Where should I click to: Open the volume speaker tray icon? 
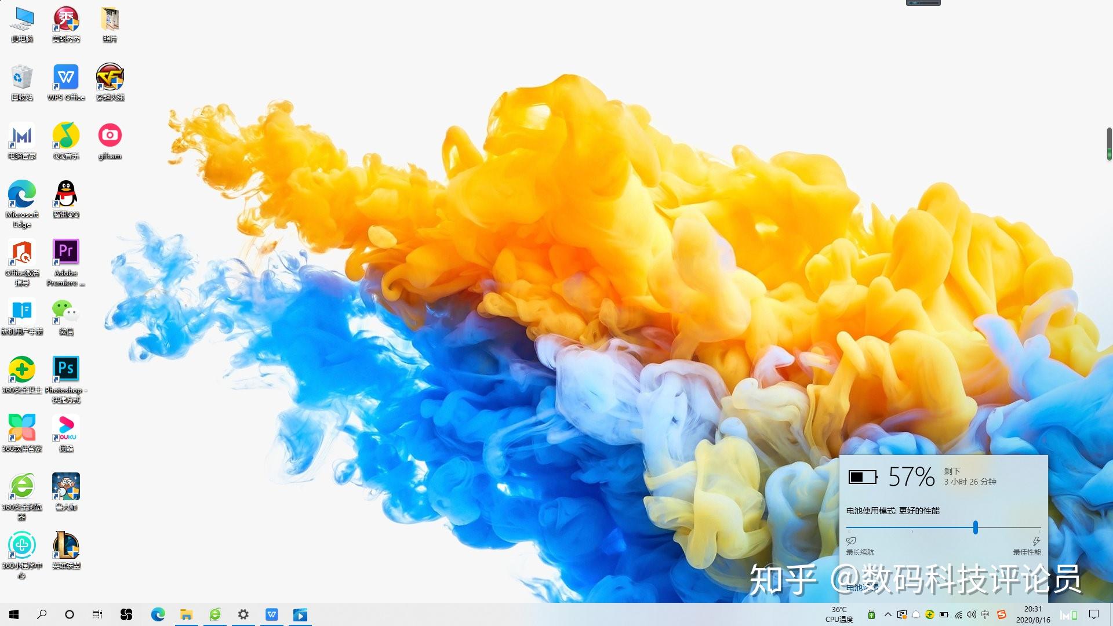pos(972,614)
